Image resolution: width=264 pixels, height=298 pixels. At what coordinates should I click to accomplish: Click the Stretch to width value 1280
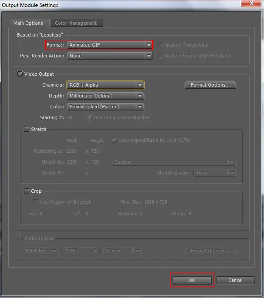click(x=72, y=162)
